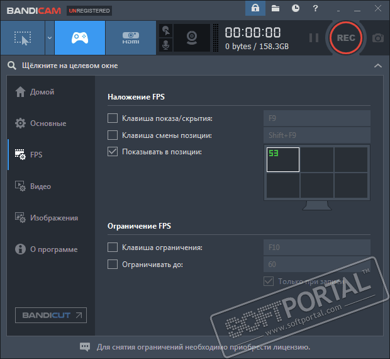Viewport: 390px width, 359px height.
Task: Click the FPS limit 60 field
Action: click(x=317, y=265)
